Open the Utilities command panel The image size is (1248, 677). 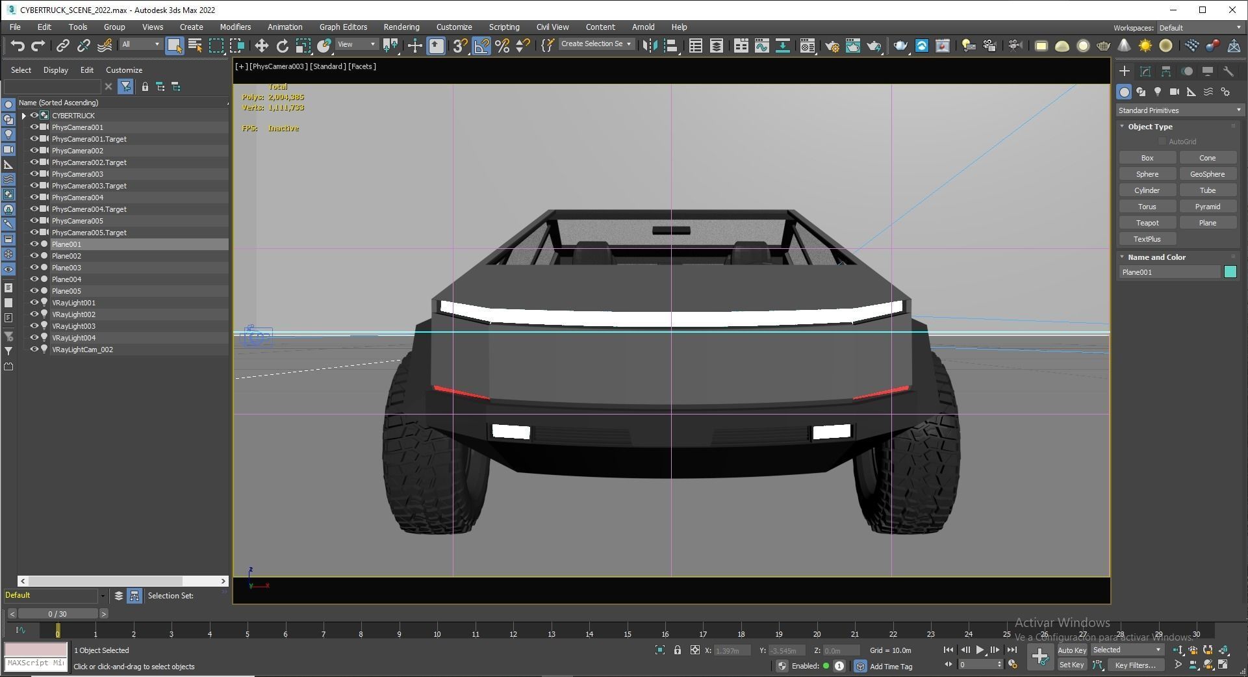[x=1228, y=71]
